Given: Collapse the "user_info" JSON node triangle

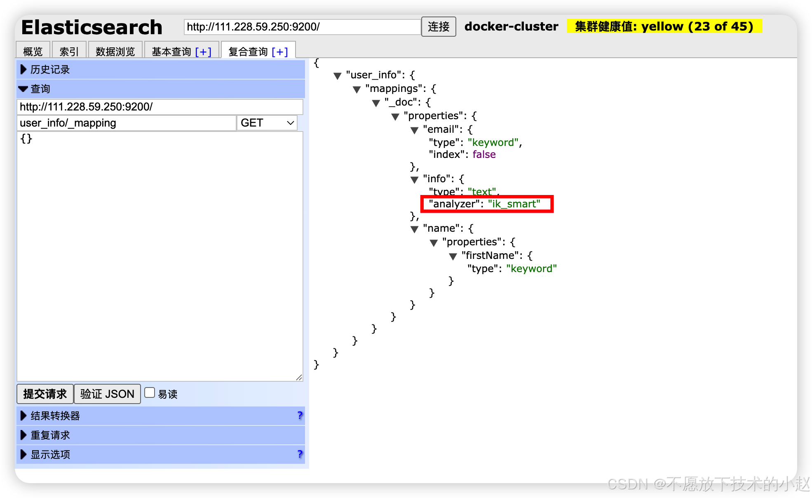Looking at the screenshot, I should click(x=338, y=76).
